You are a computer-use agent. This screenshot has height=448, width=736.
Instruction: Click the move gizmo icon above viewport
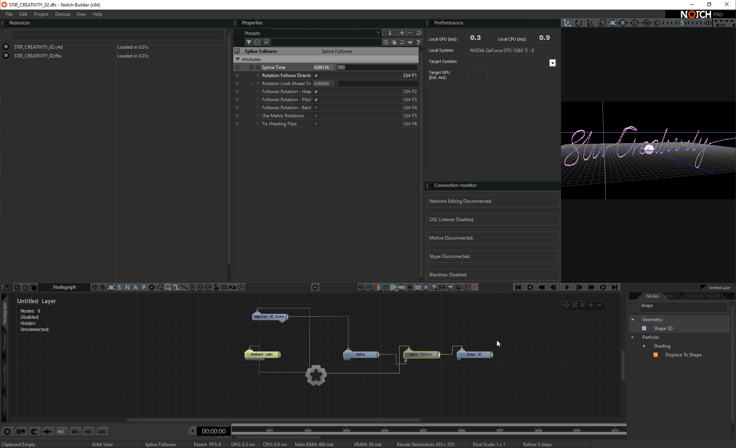567,23
